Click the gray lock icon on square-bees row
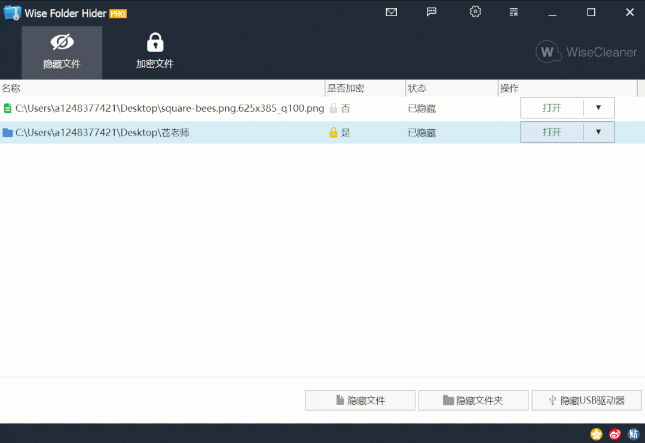Screen dimensions: 645x443 click(x=334, y=108)
